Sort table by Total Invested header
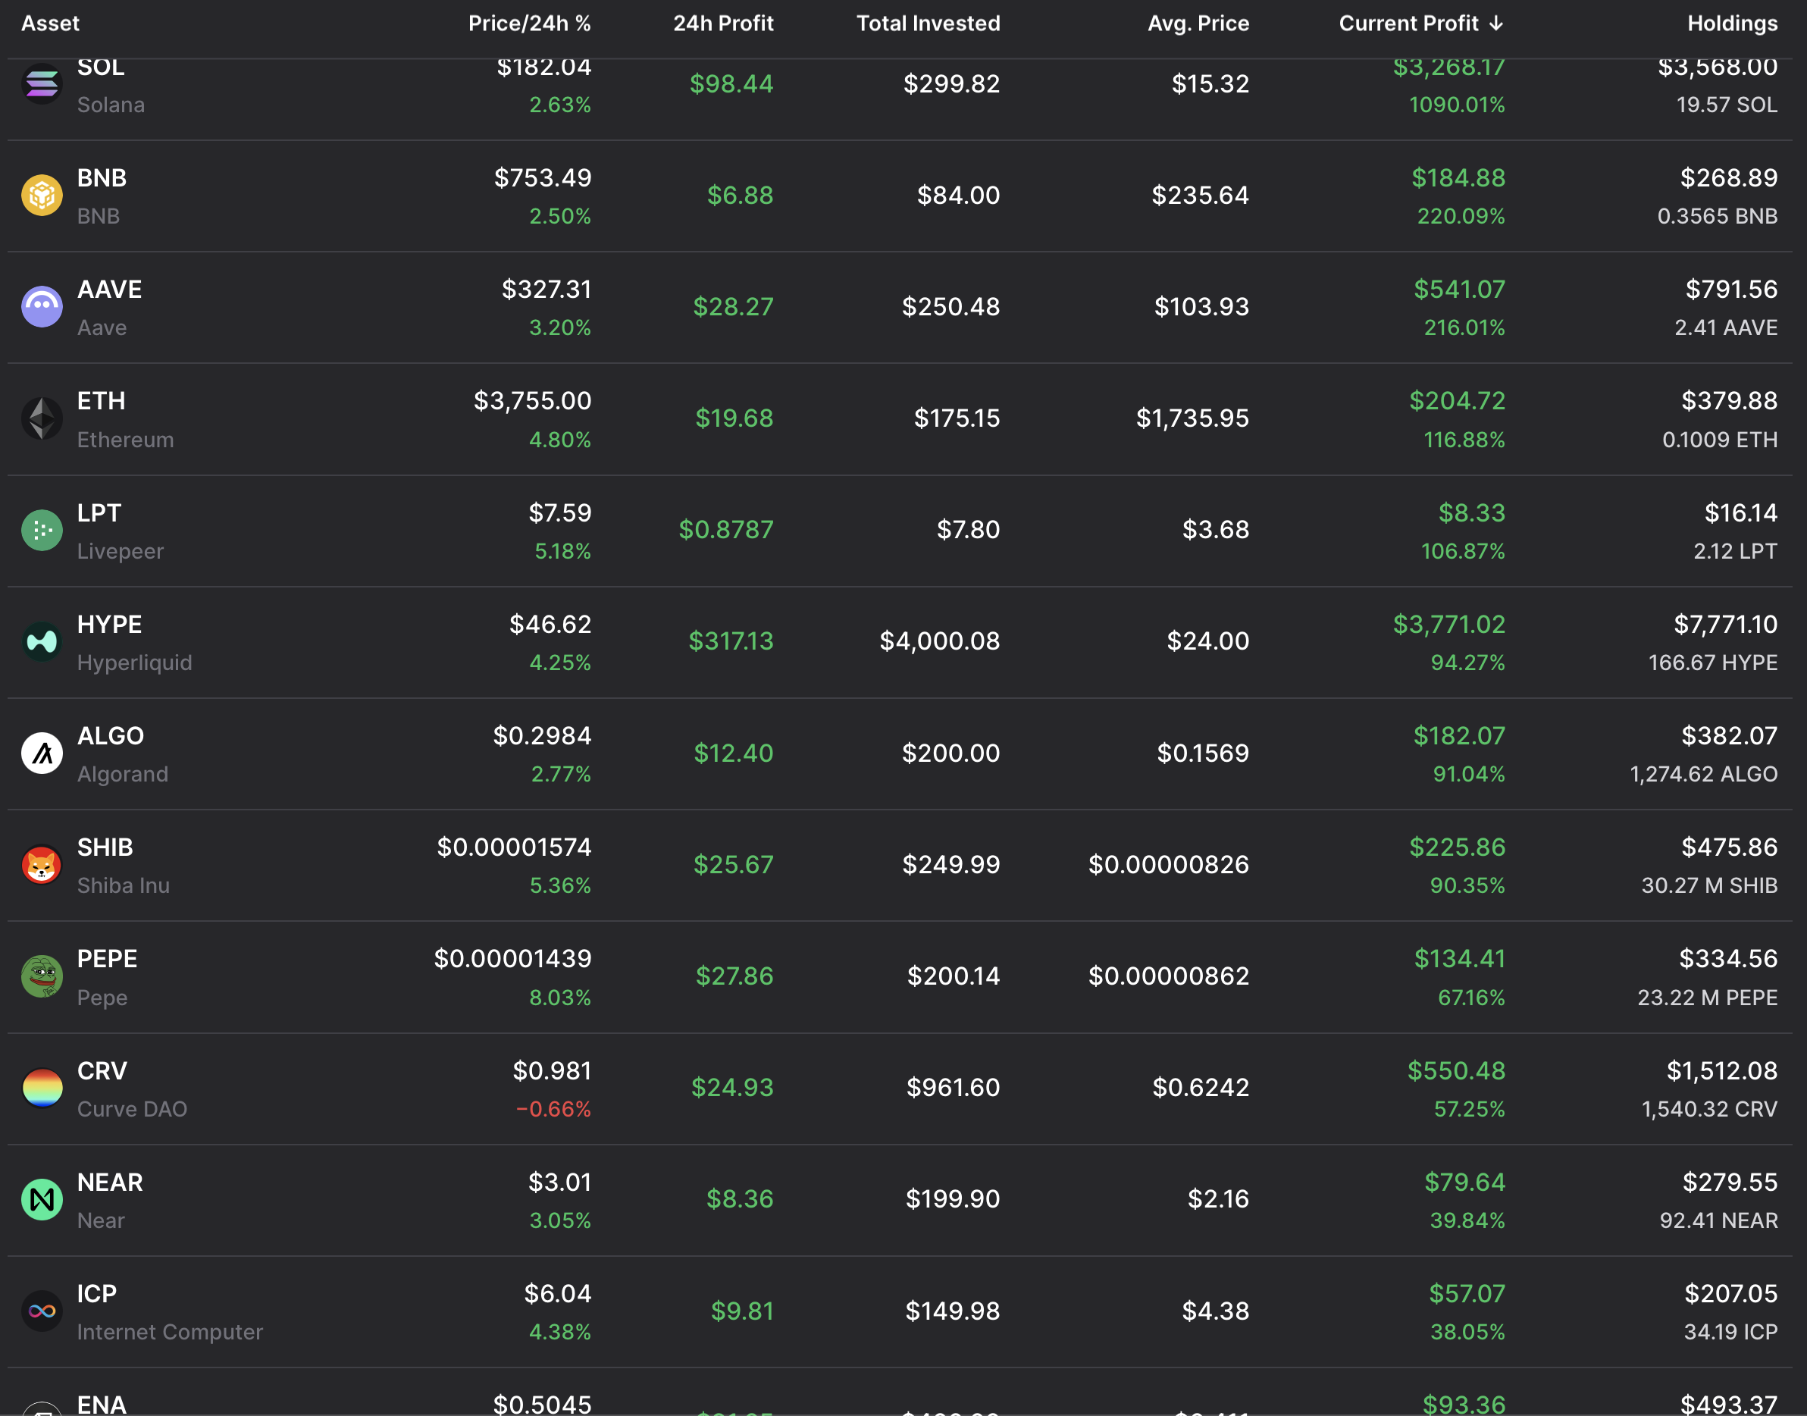Viewport: 1807px width, 1416px height. [928, 23]
